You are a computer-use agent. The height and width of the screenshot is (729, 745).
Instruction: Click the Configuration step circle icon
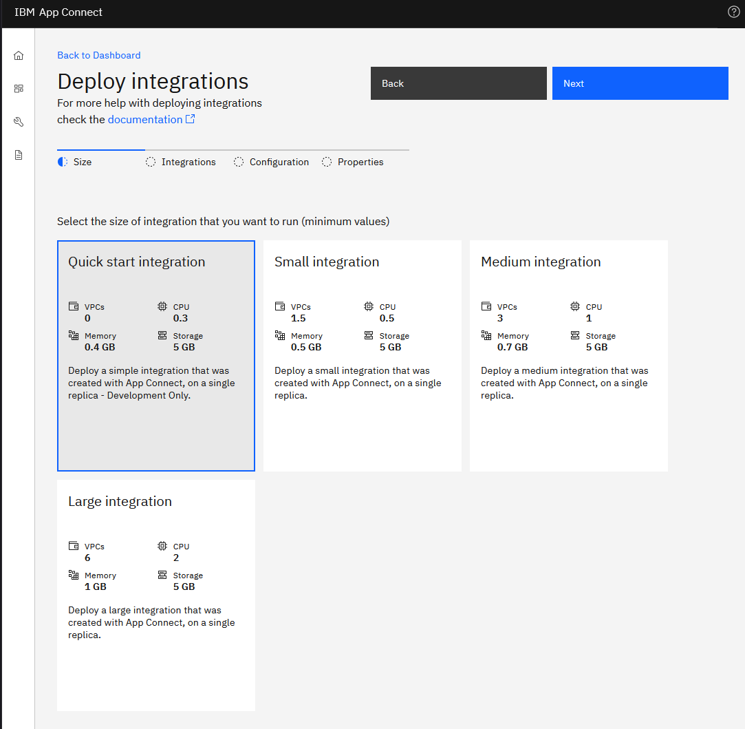coord(239,162)
